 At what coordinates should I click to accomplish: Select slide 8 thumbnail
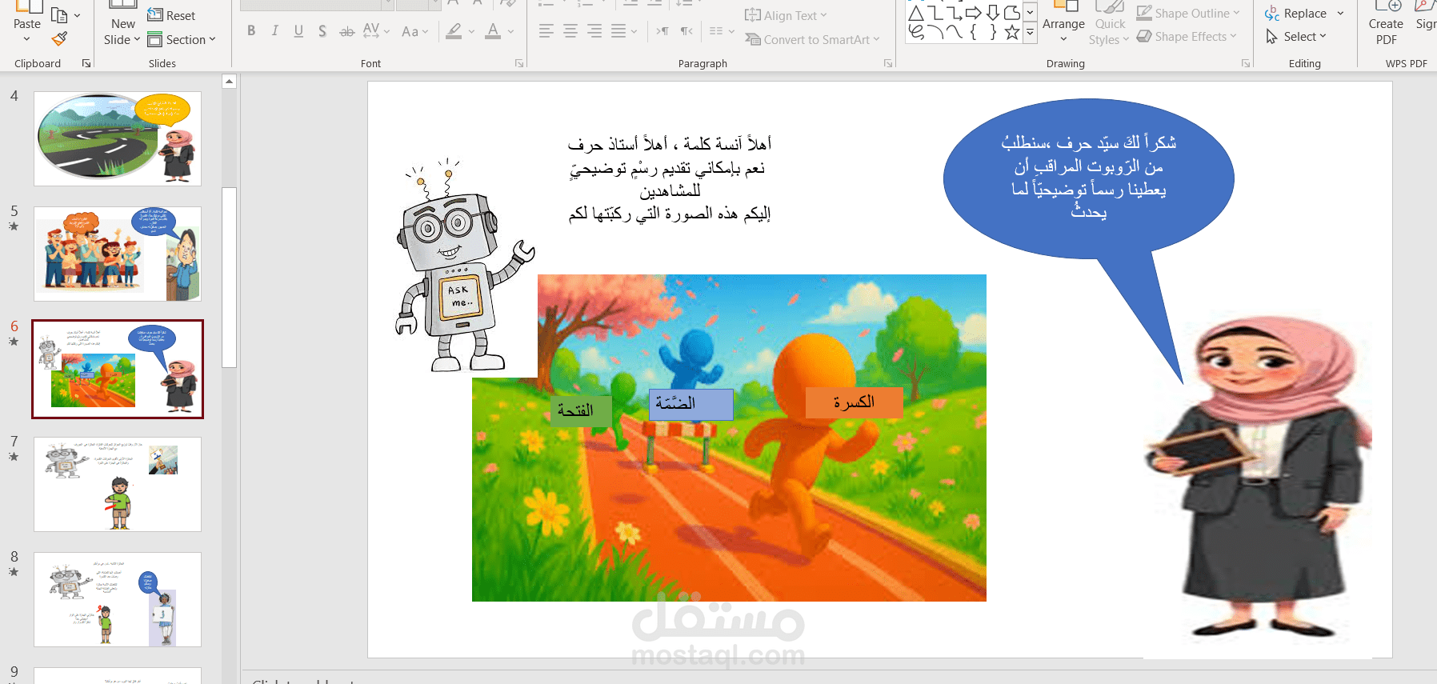point(118,599)
